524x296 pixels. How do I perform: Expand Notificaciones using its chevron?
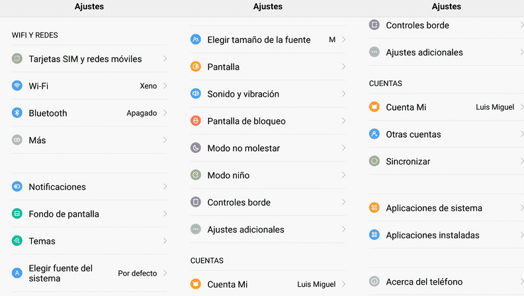[165, 186]
